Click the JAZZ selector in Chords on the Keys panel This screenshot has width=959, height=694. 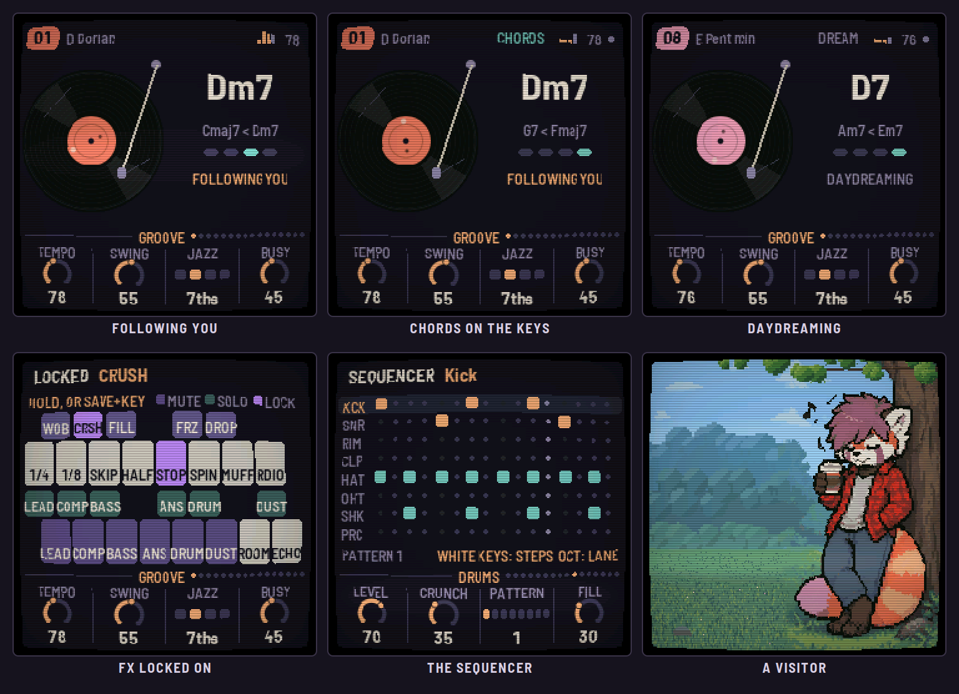click(517, 275)
